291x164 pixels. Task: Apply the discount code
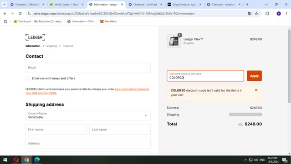pyautogui.click(x=254, y=76)
